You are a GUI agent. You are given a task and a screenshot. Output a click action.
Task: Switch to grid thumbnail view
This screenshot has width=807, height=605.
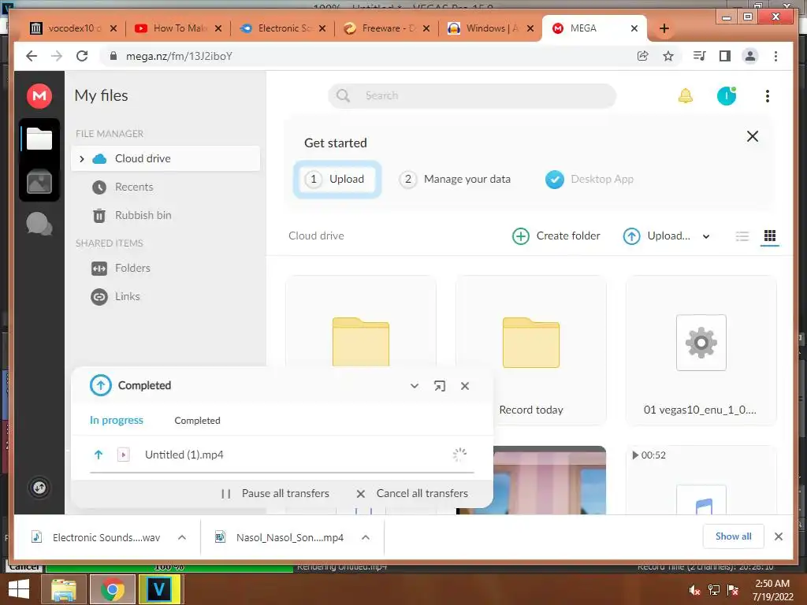769,236
